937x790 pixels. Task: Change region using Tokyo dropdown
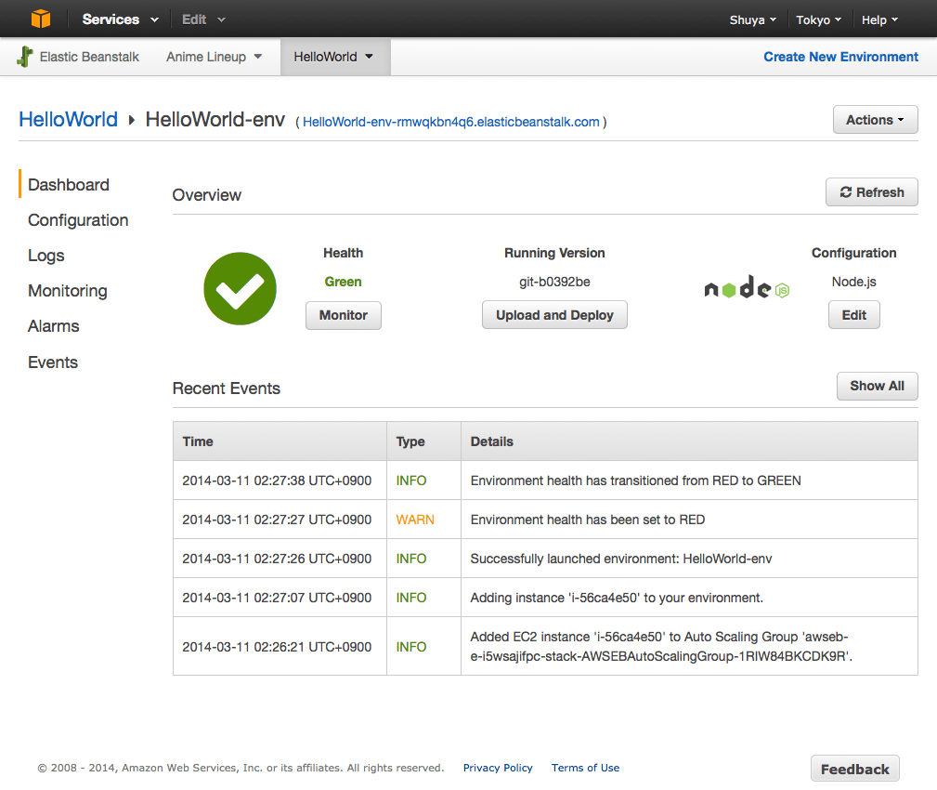click(x=818, y=20)
